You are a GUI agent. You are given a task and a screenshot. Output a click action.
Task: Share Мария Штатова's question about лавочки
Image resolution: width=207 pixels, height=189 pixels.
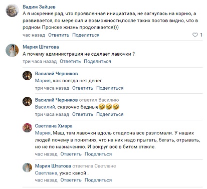[97, 61]
